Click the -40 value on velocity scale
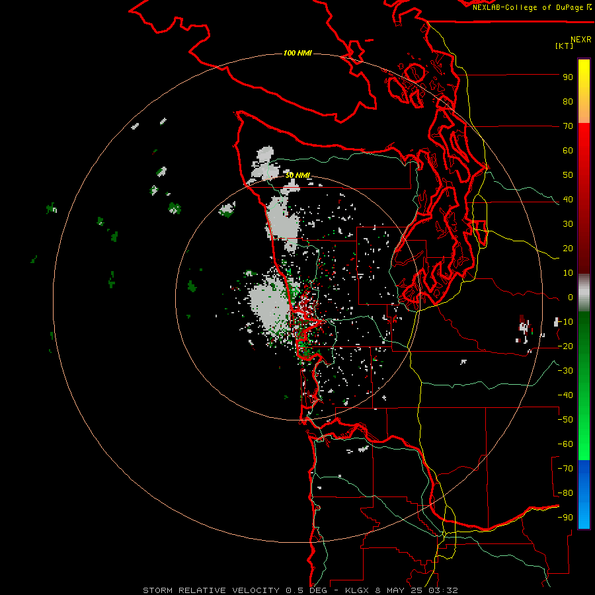Image resolution: width=595 pixels, height=595 pixels. (x=565, y=395)
